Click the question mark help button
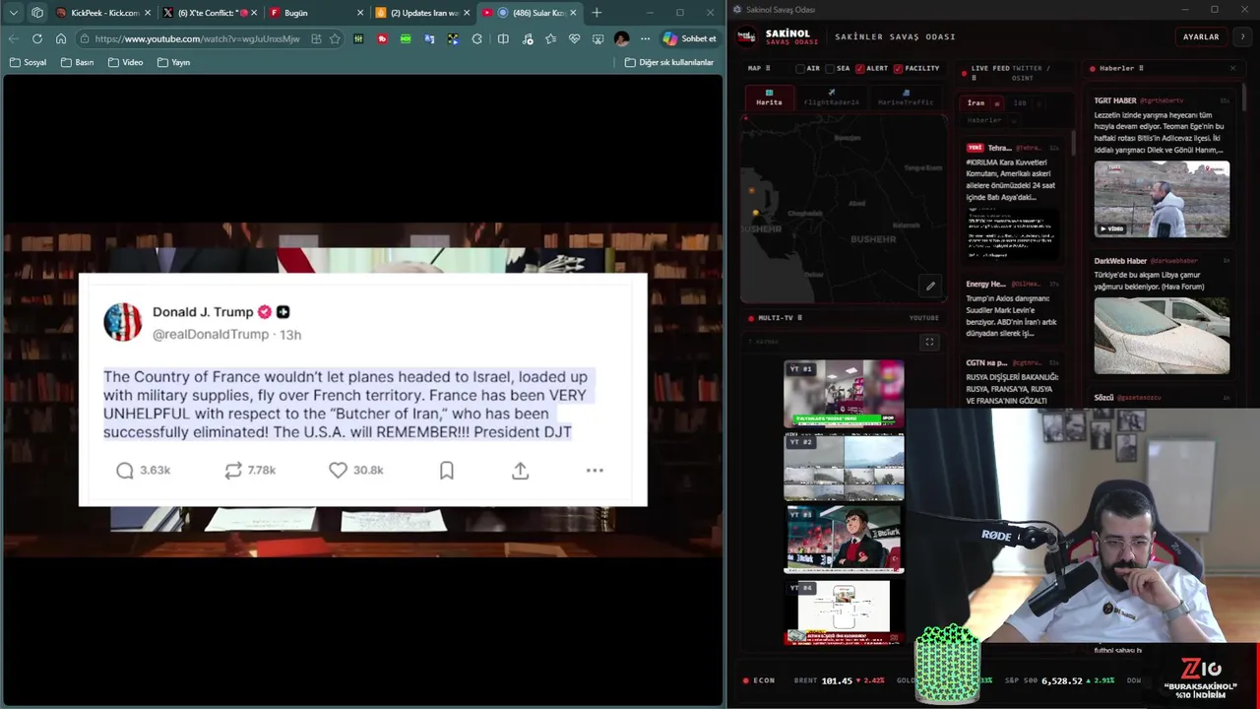1260x709 pixels. pos(1242,36)
